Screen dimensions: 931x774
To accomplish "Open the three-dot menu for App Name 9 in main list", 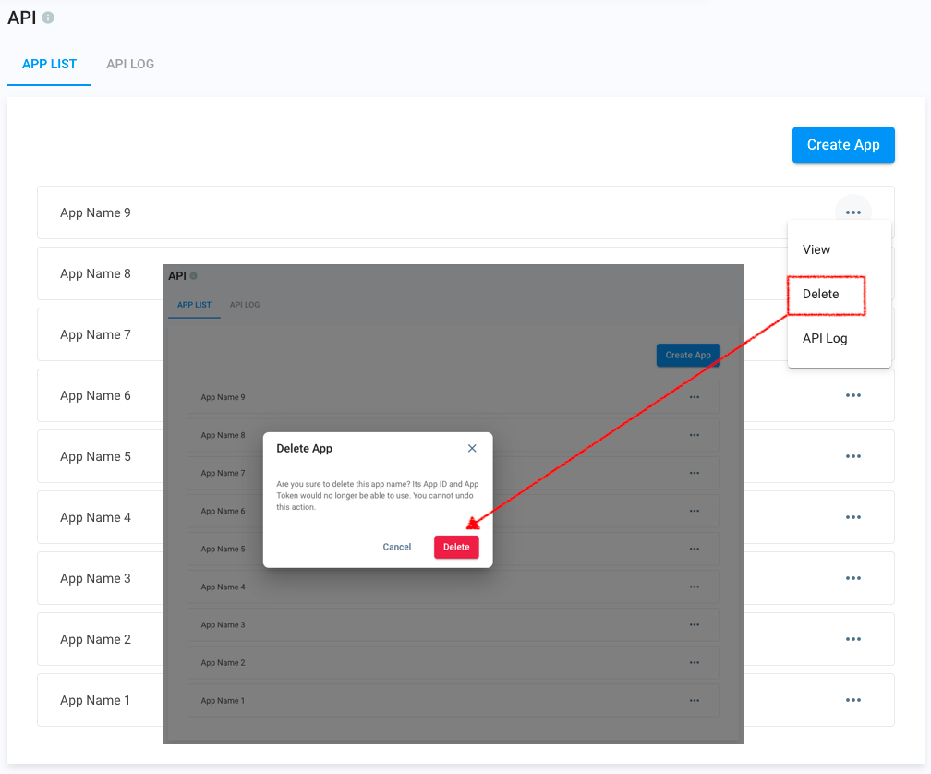I will [x=853, y=212].
